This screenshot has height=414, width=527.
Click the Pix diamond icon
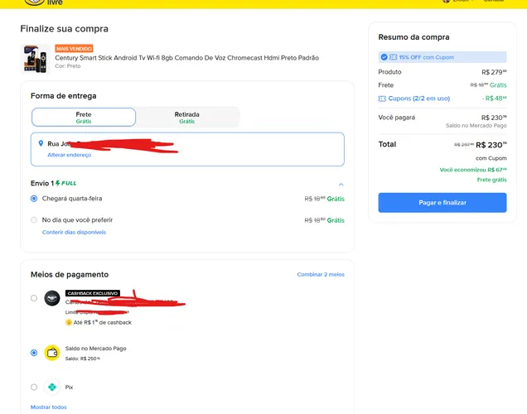click(52, 388)
